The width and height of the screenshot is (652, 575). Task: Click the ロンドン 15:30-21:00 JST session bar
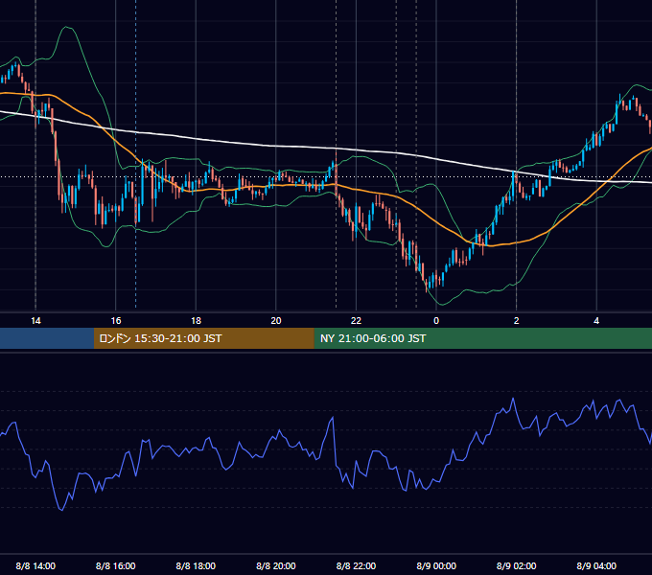[x=203, y=338]
